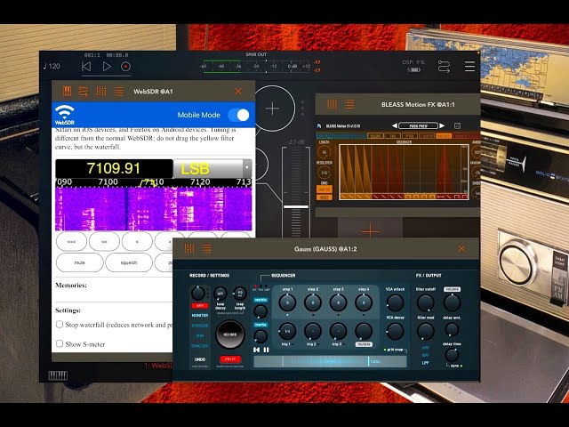The height and width of the screenshot is (427, 569).
Task: Close the Gauss @A1:2 window
Action: pyautogui.click(x=461, y=249)
